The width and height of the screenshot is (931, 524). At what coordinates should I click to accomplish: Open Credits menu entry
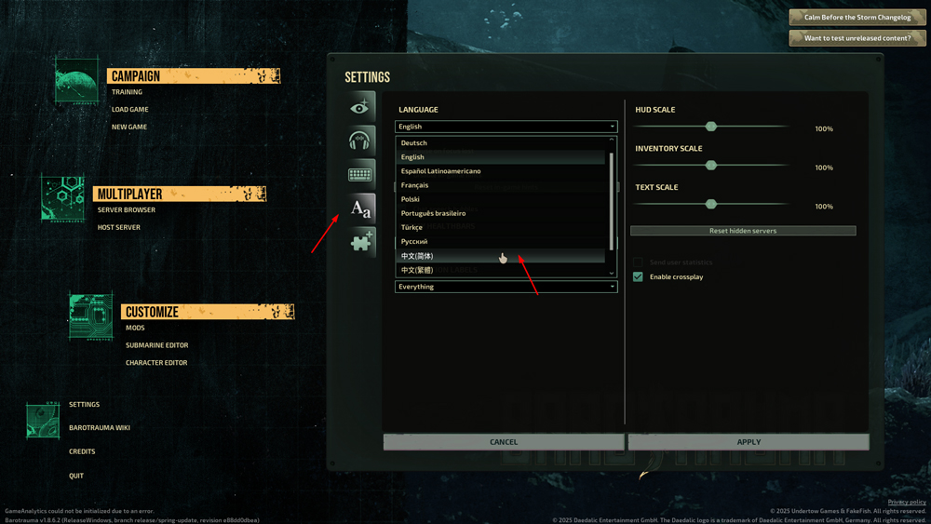click(82, 451)
